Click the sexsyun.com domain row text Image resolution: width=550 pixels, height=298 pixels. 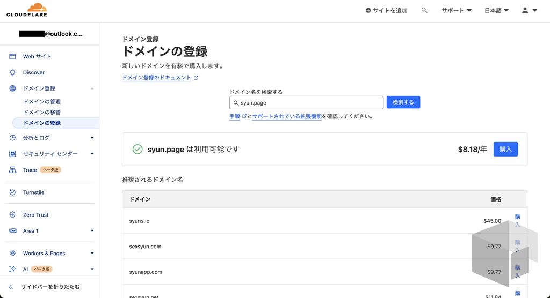click(145, 247)
